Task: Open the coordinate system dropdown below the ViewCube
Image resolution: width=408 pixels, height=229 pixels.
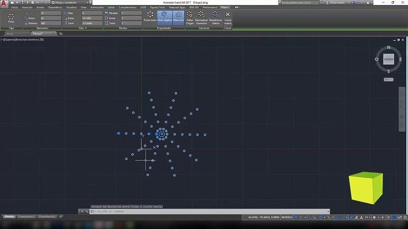Action: [x=388, y=80]
